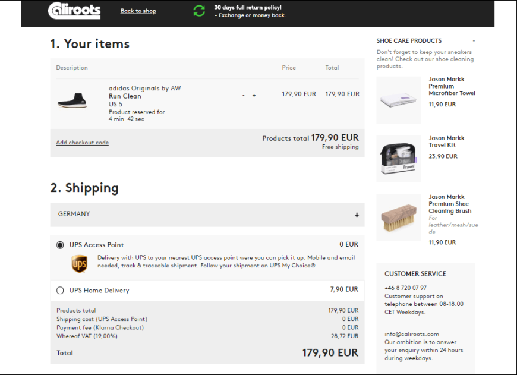517x375 pixels.
Task: Click the Free shipping label
Action: point(341,147)
